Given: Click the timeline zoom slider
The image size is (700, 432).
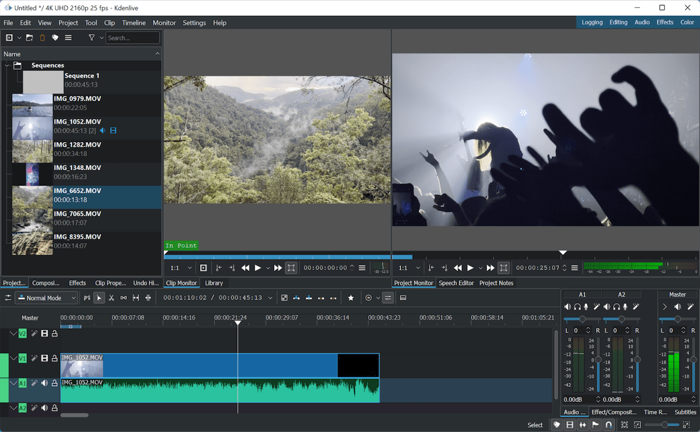Looking at the screenshot, I should (665, 424).
